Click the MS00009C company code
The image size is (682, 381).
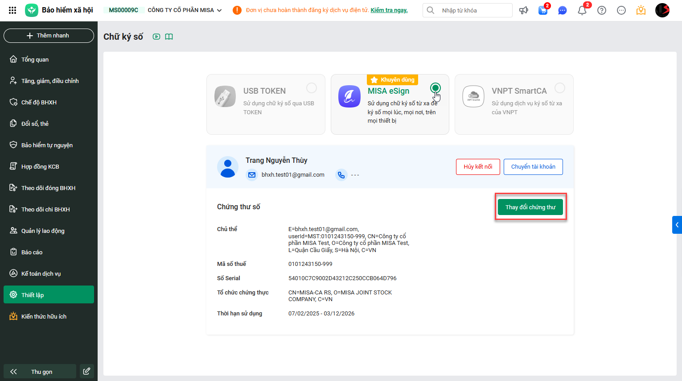(123, 10)
